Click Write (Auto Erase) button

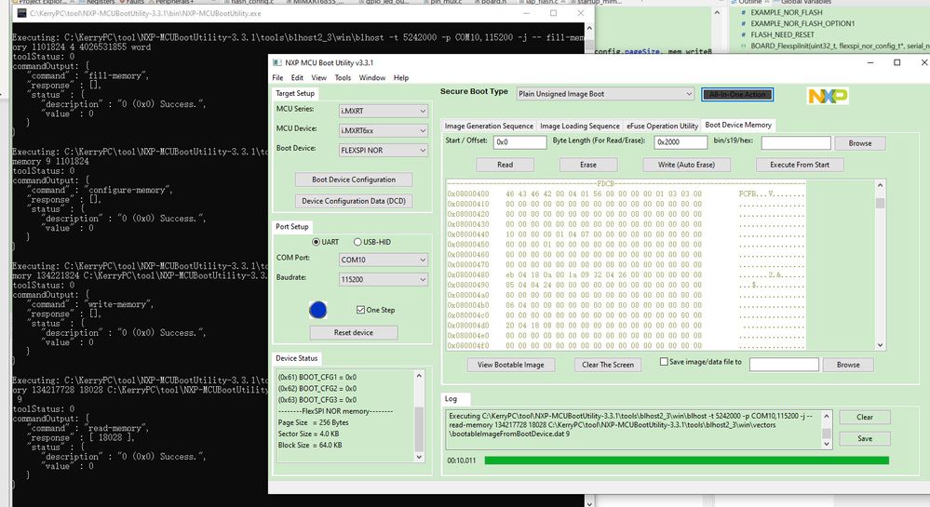(x=686, y=165)
